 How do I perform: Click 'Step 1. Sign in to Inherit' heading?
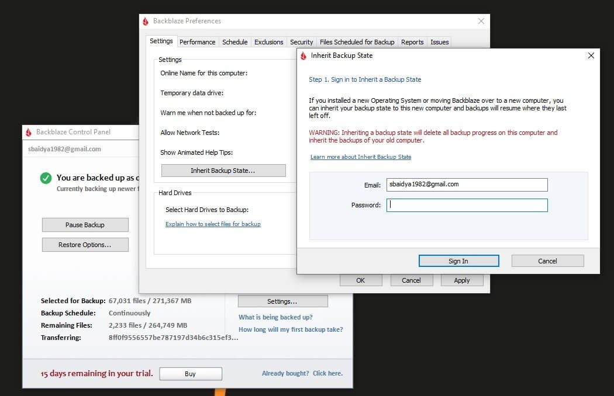365,79
